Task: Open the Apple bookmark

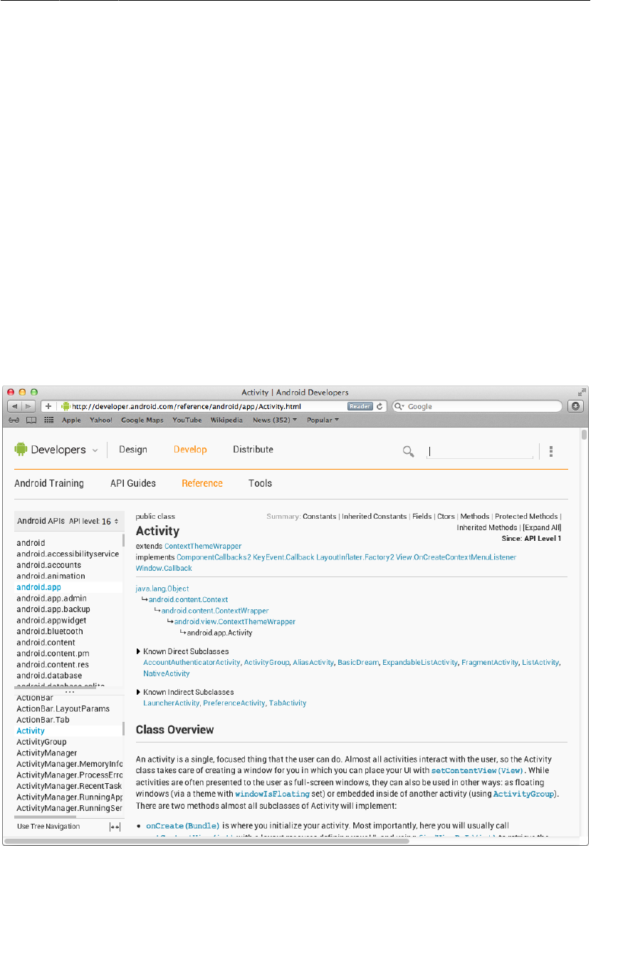Action: [71, 420]
